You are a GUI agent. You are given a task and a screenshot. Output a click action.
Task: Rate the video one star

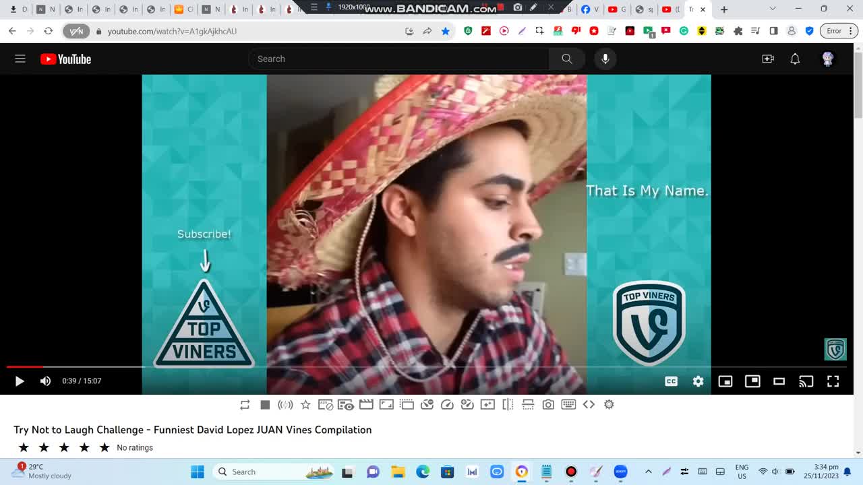pos(24,447)
